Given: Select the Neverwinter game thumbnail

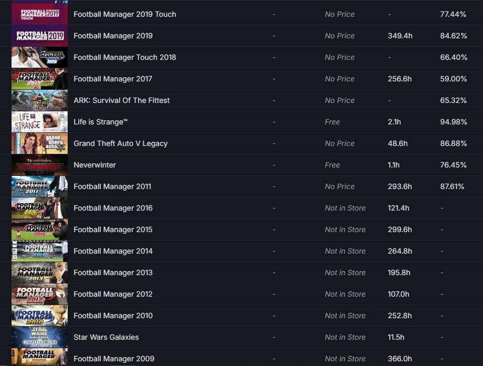Looking at the screenshot, I should pyautogui.click(x=39, y=165).
